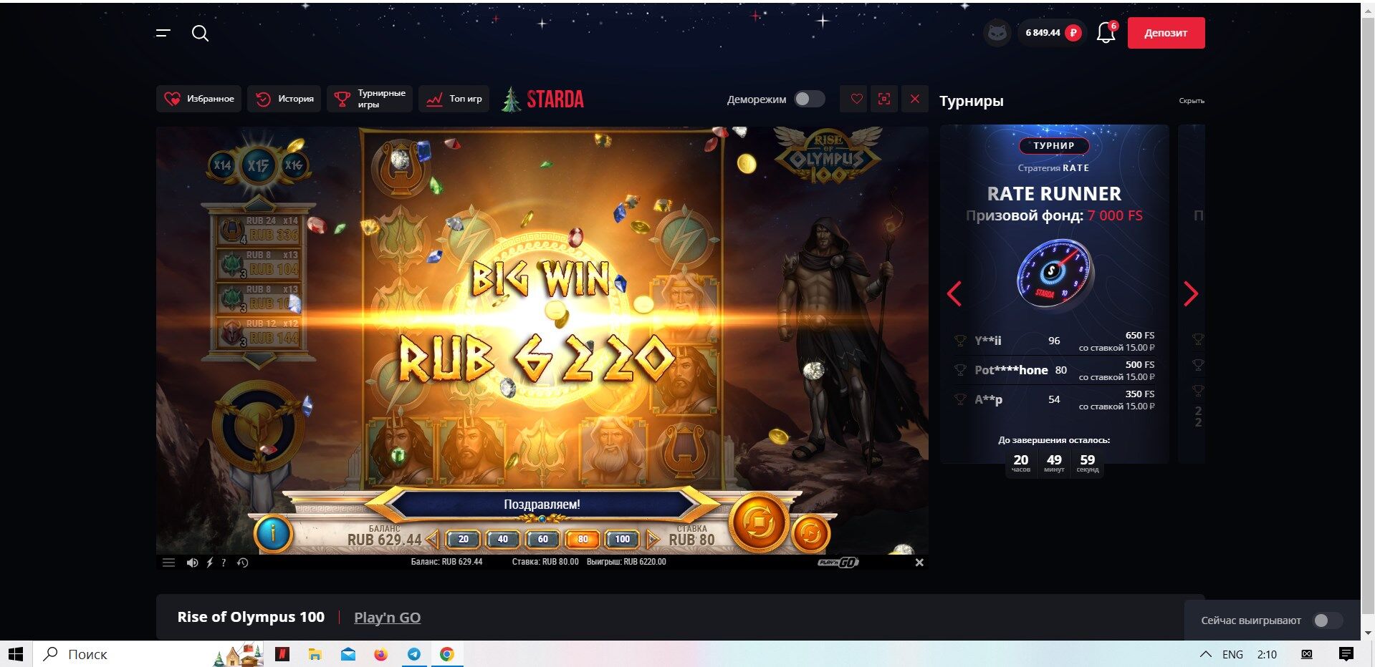Show previous tournament with left arrow

(x=954, y=293)
